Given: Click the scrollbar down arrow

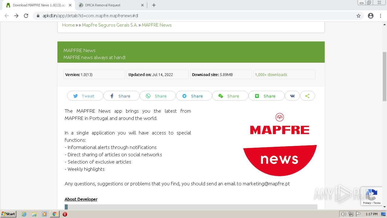Looking at the screenshot, I should pyautogui.click(x=385, y=207).
